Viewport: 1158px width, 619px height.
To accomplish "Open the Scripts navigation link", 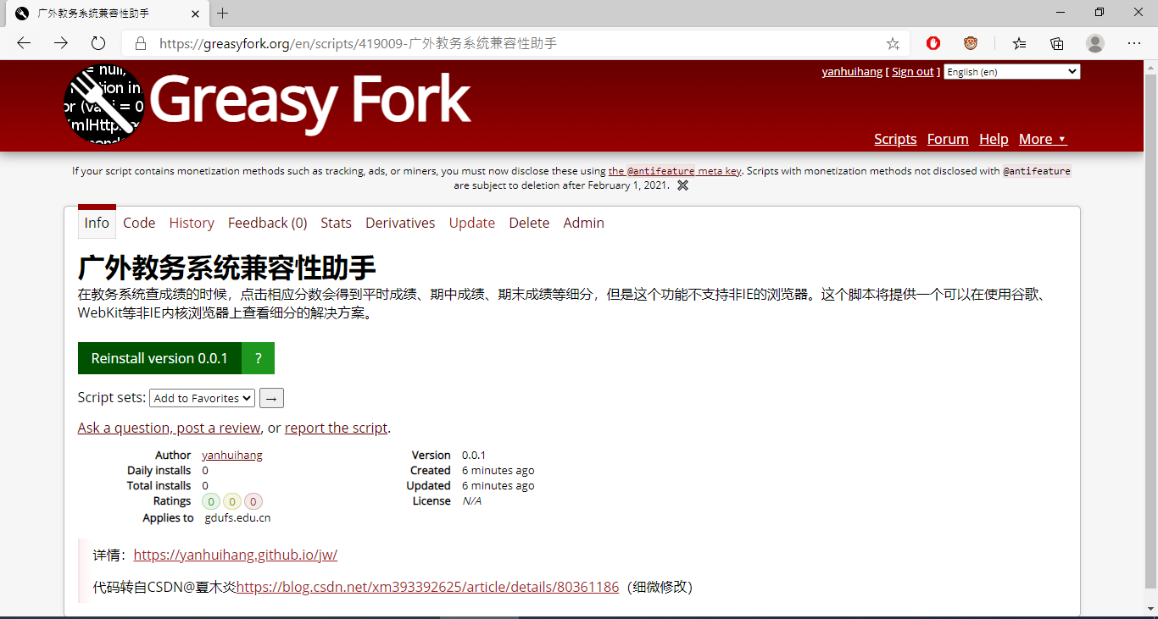I will click(x=895, y=139).
